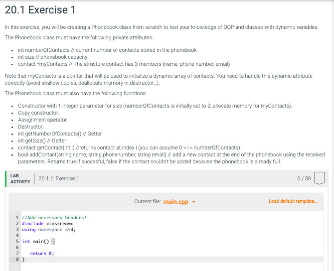Click the 'int numberOfContacts' bullet text

(107, 50)
